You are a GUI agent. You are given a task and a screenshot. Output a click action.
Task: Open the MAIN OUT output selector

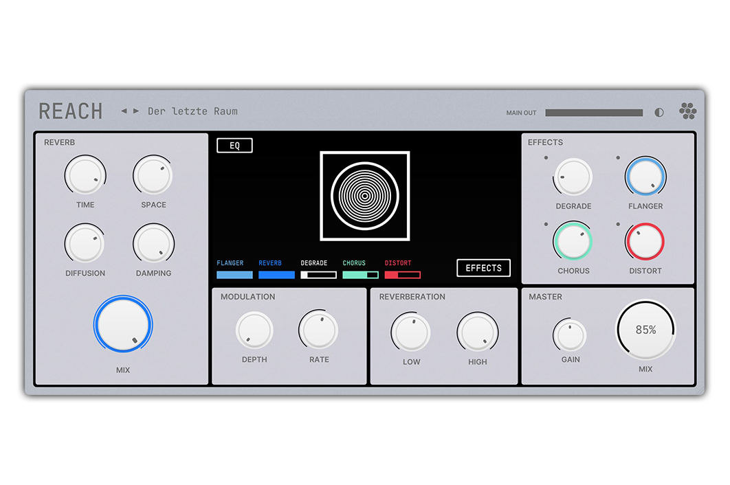pyautogui.click(x=594, y=113)
